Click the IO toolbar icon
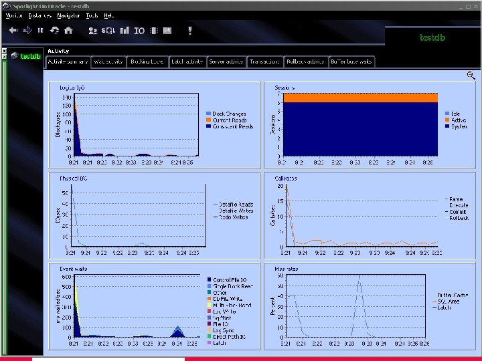Screen dimensions: 482x361 [x=139, y=30]
